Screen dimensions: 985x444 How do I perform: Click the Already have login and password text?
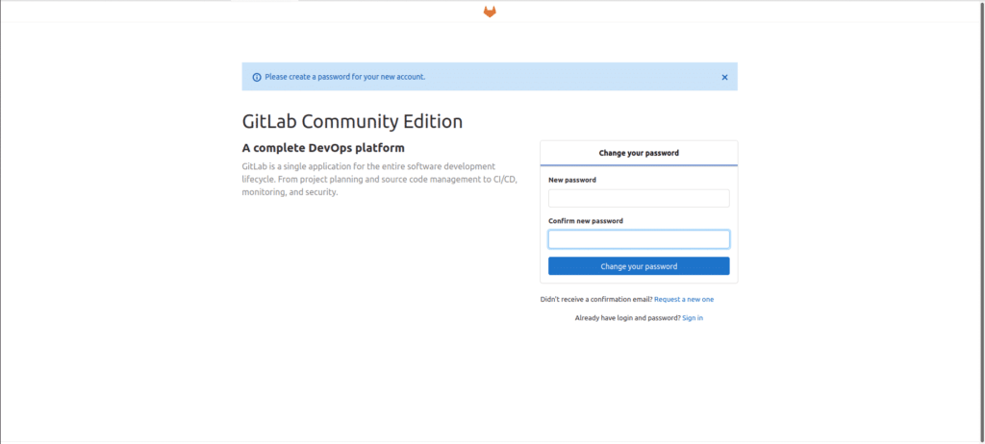pyautogui.click(x=627, y=318)
